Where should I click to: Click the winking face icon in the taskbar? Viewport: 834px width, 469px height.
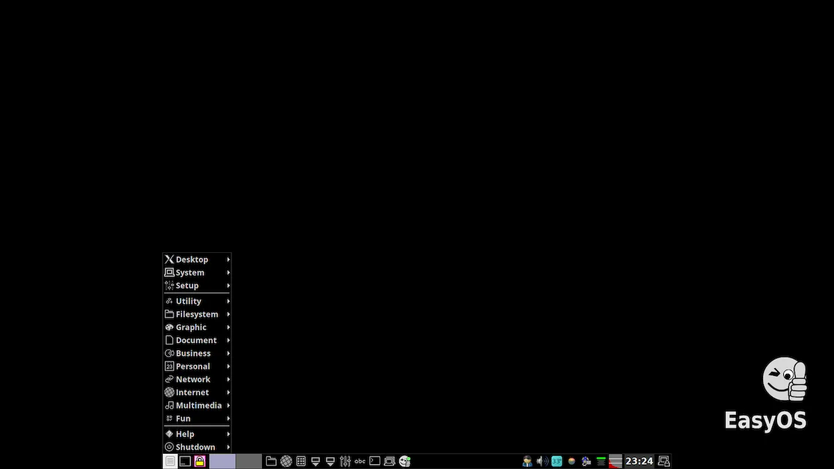click(404, 461)
